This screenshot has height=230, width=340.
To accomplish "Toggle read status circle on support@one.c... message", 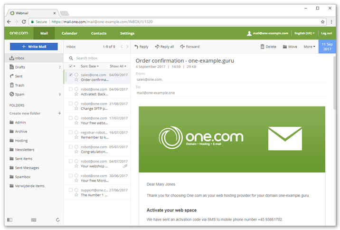I will pyautogui.click(x=76, y=190).
